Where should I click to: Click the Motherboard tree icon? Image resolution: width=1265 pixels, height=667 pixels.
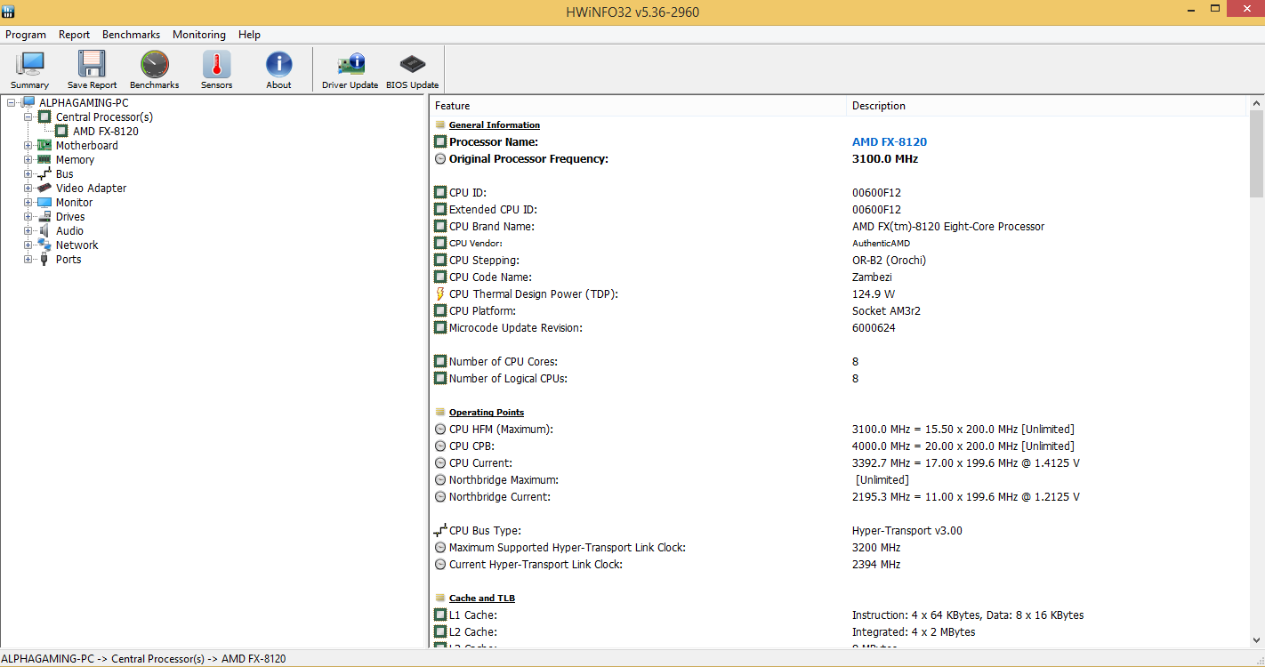pos(44,145)
